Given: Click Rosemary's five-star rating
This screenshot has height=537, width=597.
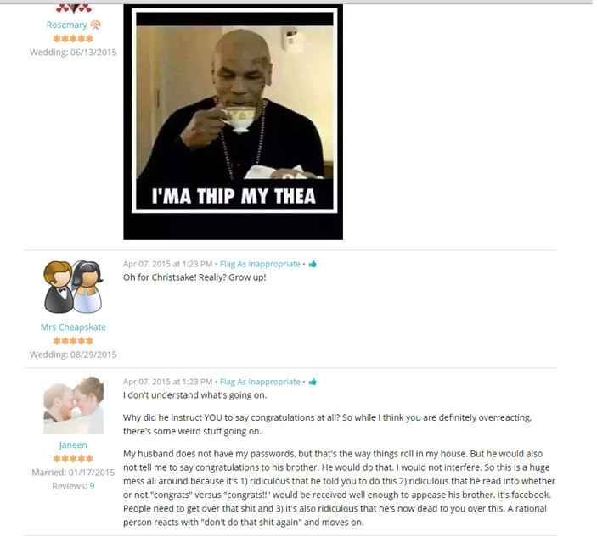Looking at the screenshot, I should (x=73, y=38).
